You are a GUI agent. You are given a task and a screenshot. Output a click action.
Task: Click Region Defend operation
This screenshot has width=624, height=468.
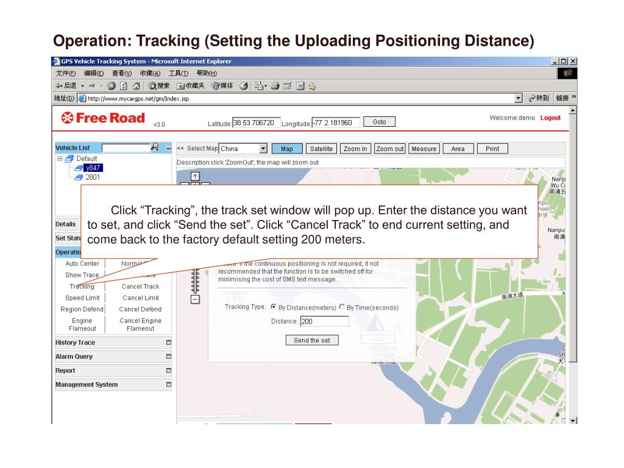(82, 309)
